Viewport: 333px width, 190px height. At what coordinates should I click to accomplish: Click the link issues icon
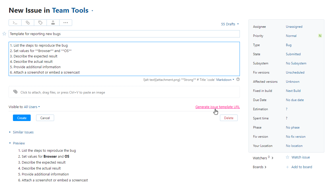click(27, 23)
